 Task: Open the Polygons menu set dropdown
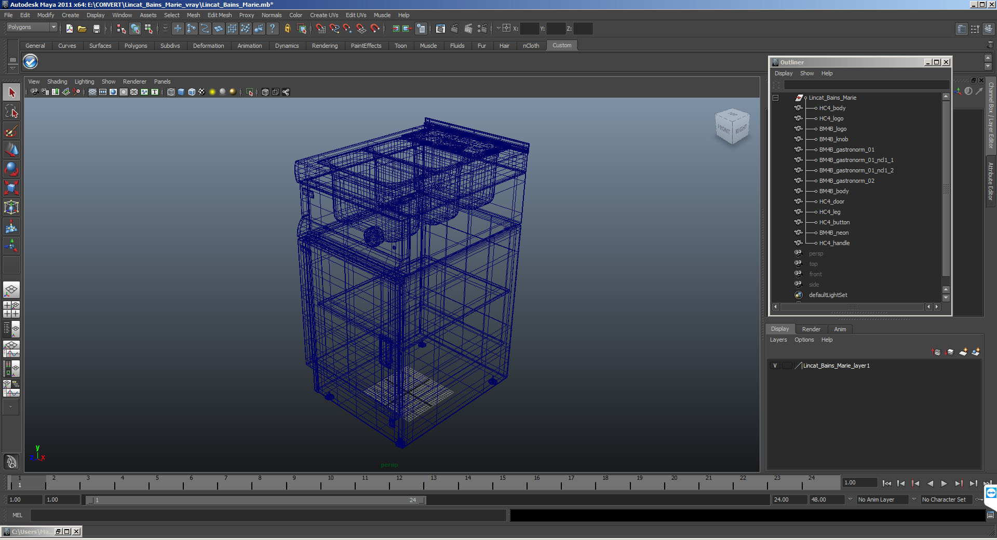[x=32, y=27]
